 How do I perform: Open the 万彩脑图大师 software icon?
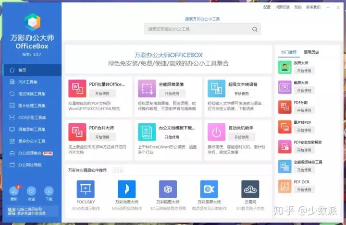[168, 189]
